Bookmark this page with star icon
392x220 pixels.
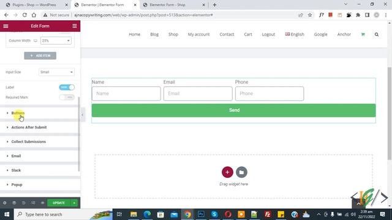[x=310, y=15]
